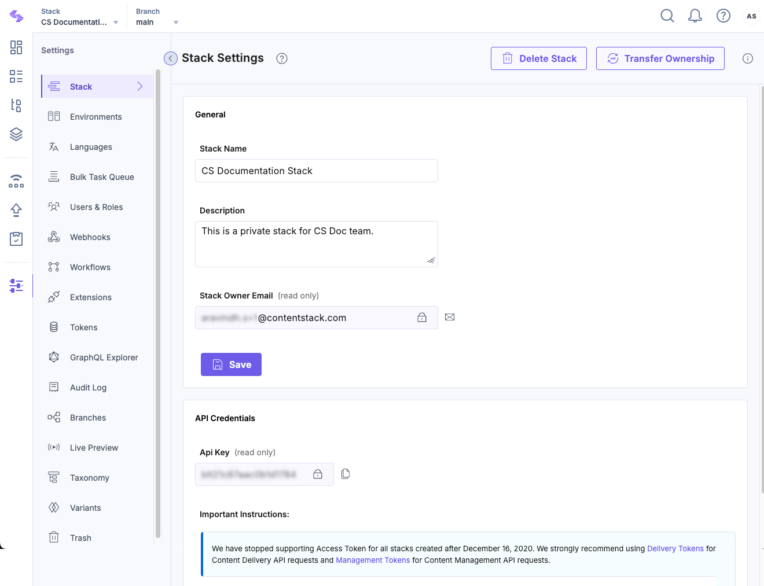Expand the Stack menu chevron
Screen dimensions: 764x586
(x=139, y=86)
